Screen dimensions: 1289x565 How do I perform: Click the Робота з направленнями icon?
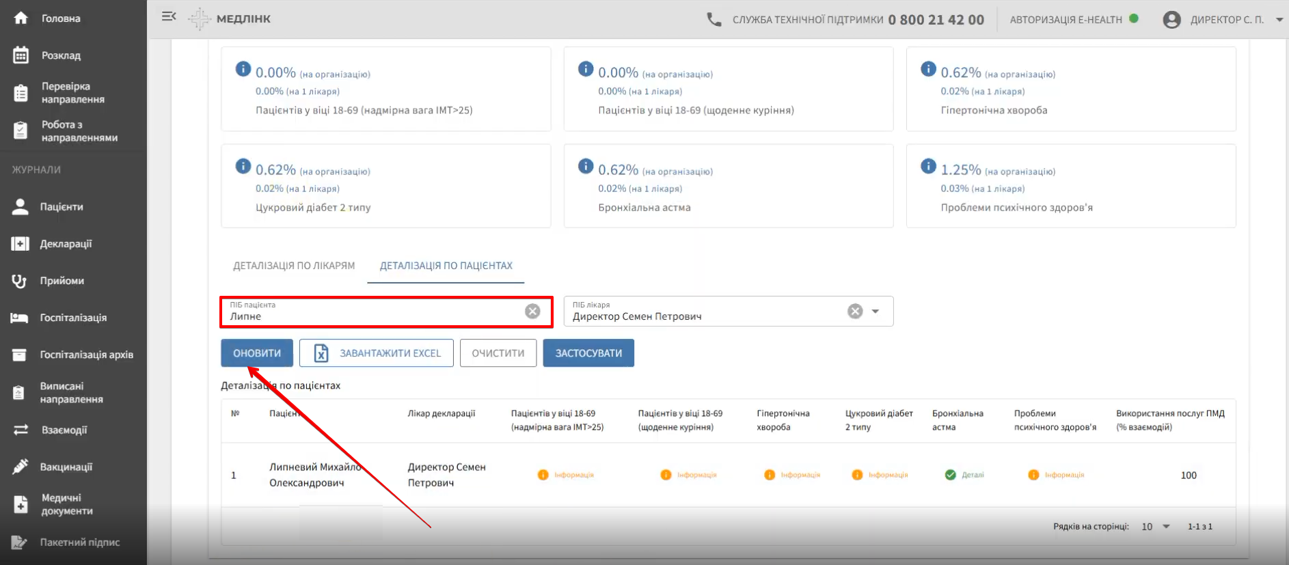[x=21, y=131]
